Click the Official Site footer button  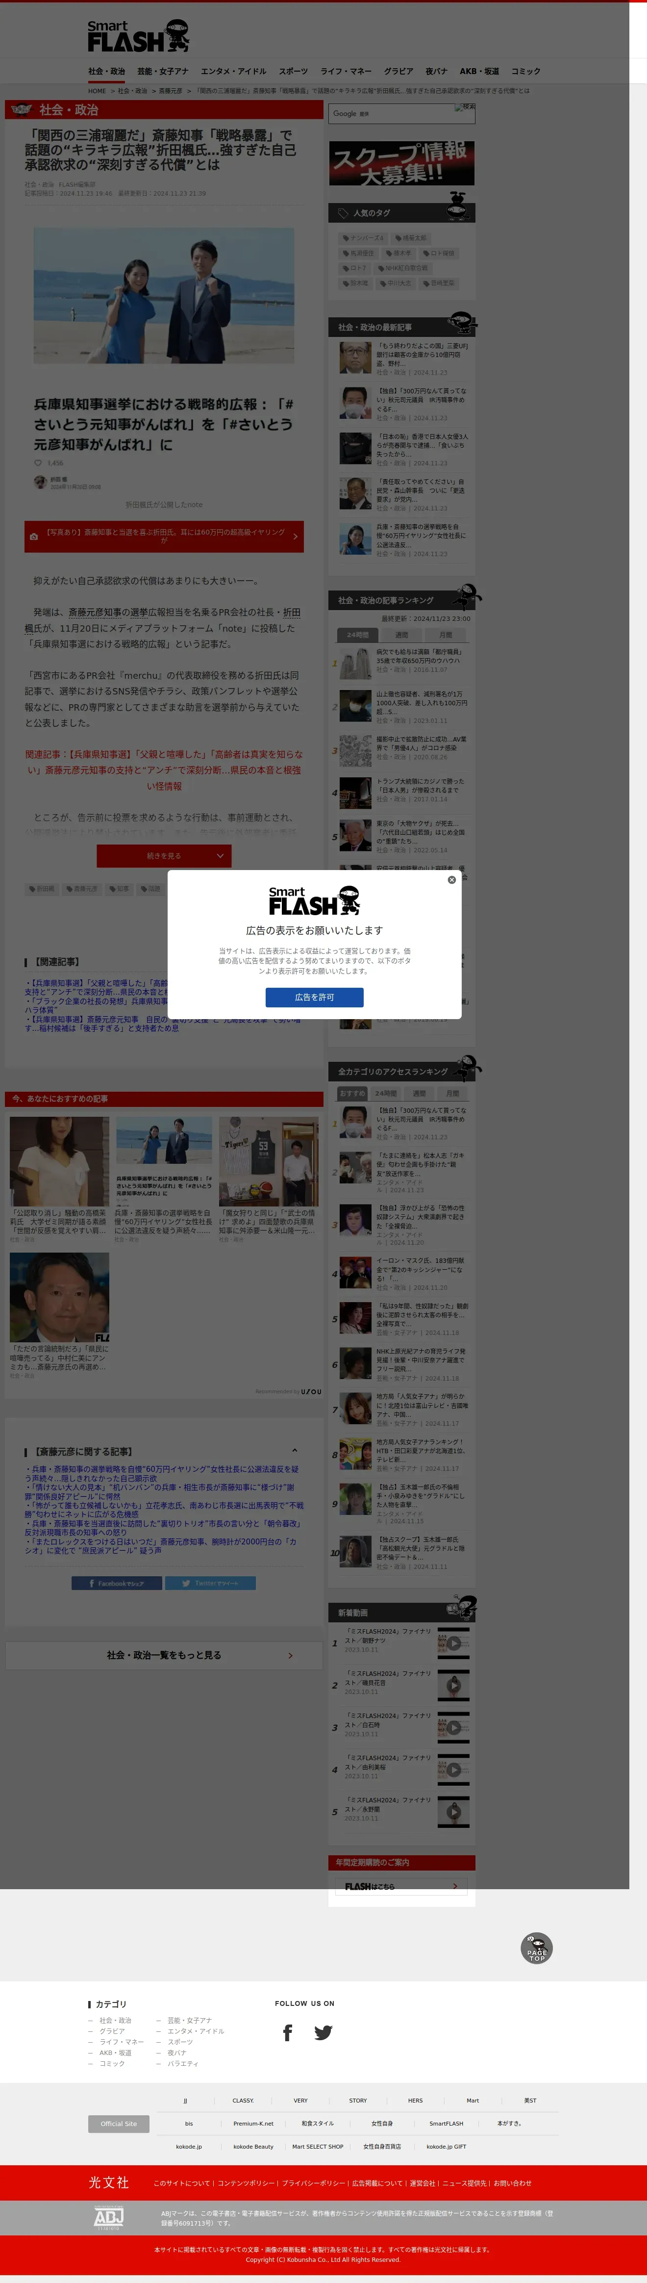click(119, 2124)
